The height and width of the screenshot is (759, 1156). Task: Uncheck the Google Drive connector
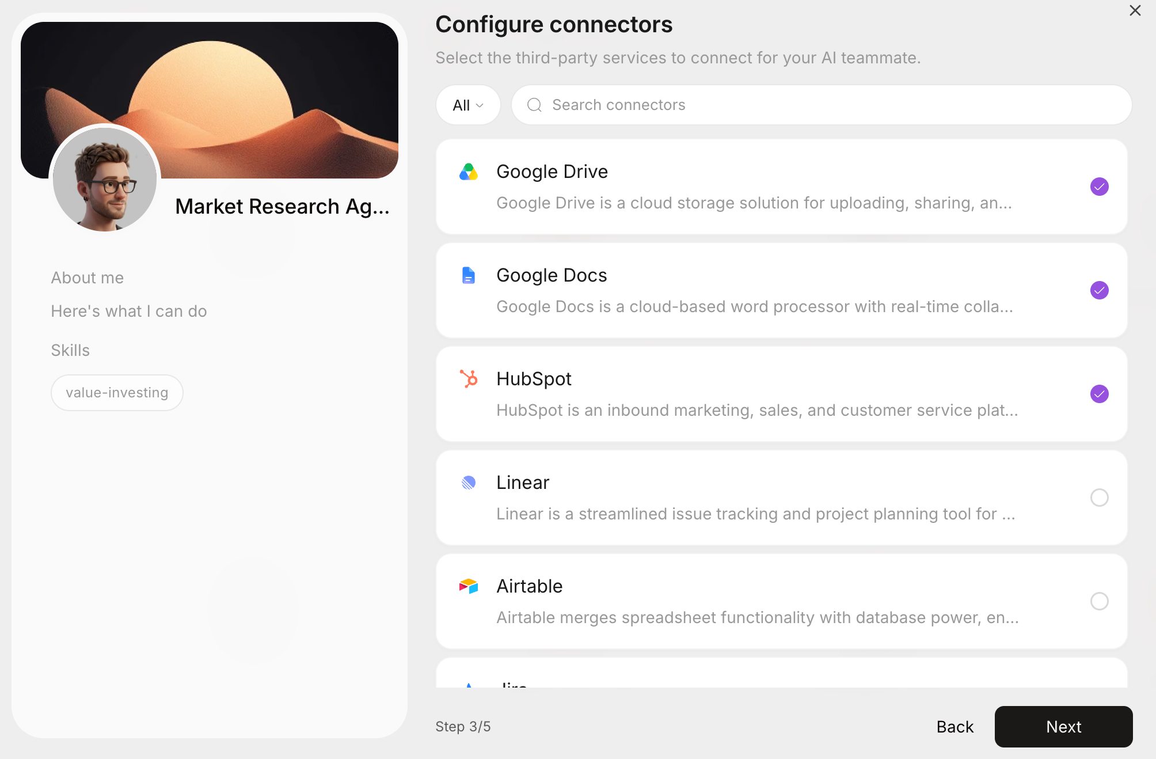1100,187
